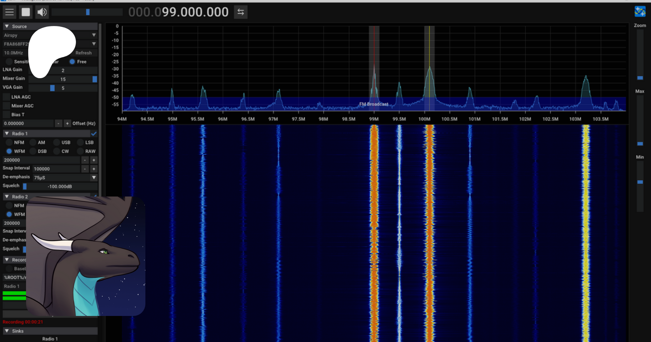651x342 pixels.
Task: Collapse the Sinks section header
Action: pos(7,331)
